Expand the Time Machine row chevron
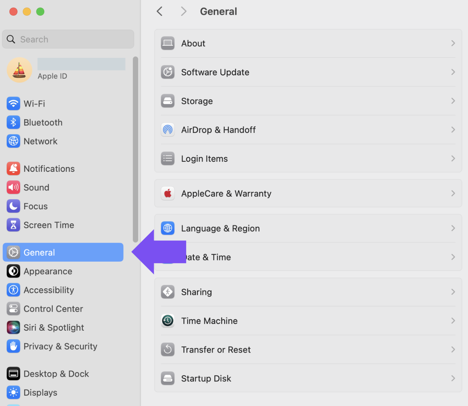This screenshot has height=406, width=468. coord(453,321)
